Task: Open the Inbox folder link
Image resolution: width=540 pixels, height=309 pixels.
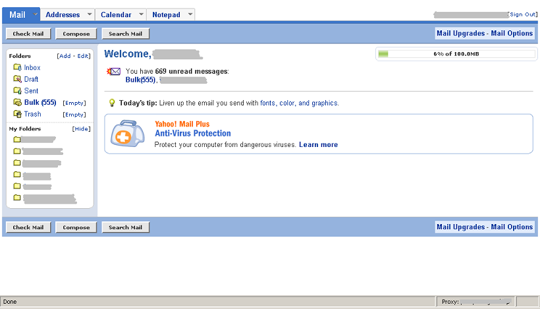Action: (32, 67)
